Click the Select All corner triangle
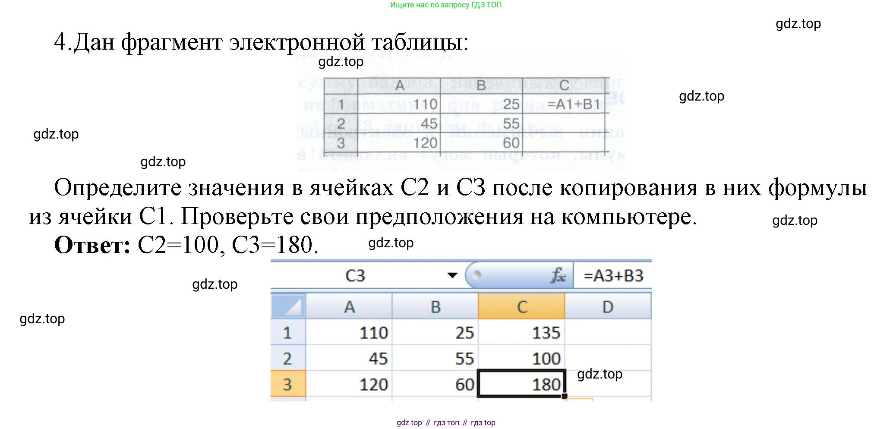 288,306
